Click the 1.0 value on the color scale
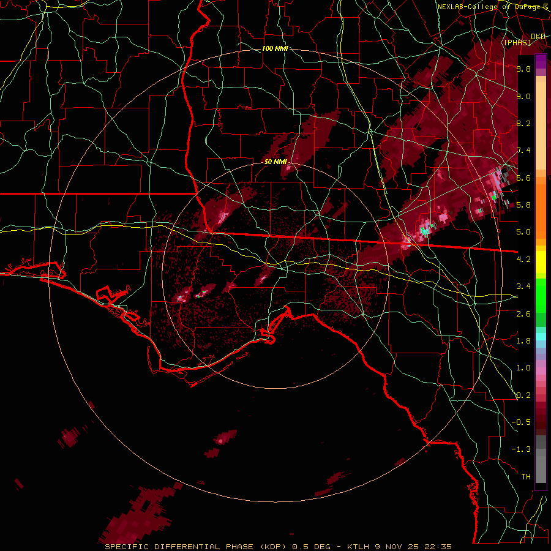This screenshot has width=551, height=551. (x=523, y=368)
